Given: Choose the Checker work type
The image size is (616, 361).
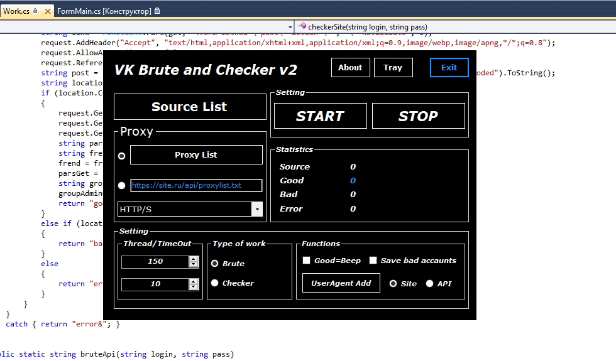Looking at the screenshot, I should tap(215, 283).
